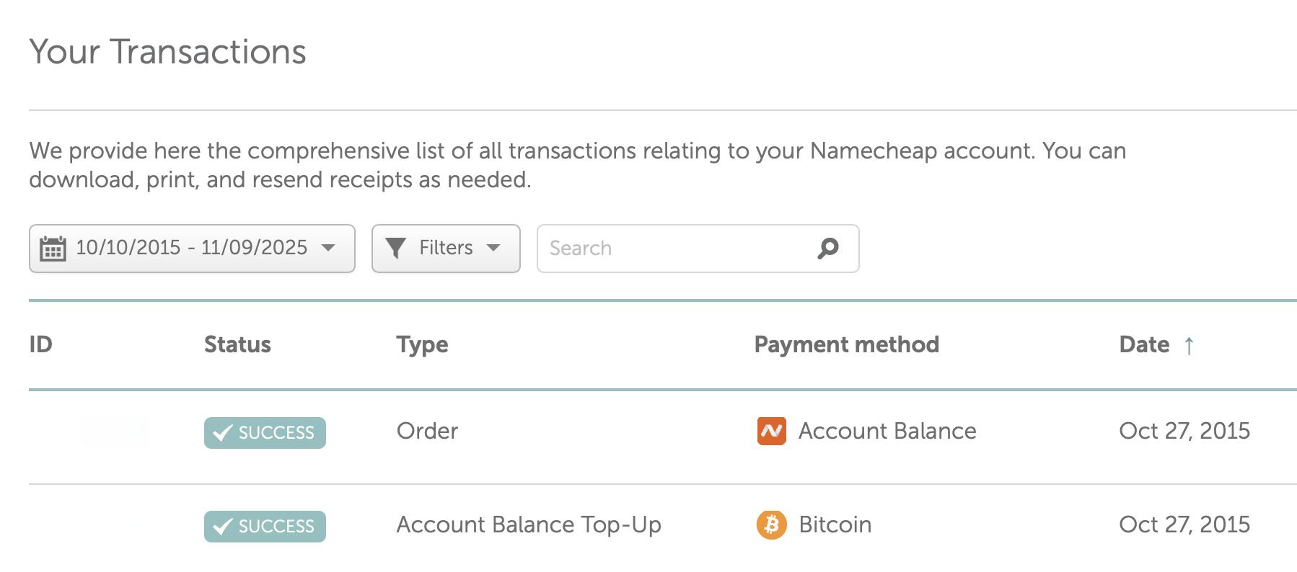Open the Account Balance Top-Up transaction
Viewport: 1297px width, 572px height.
[x=528, y=525]
